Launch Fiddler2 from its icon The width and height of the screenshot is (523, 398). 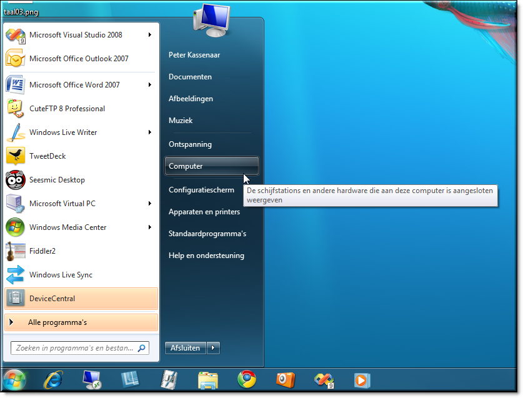pos(16,251)
